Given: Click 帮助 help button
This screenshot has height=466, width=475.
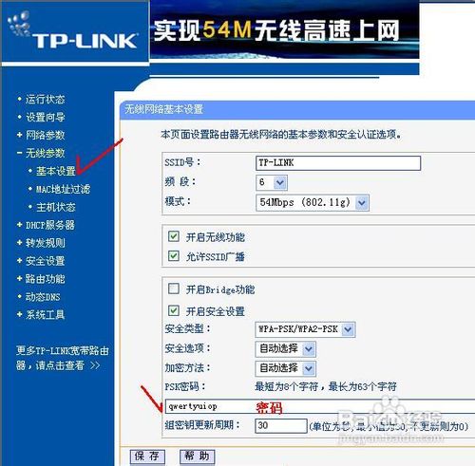Looking at the screenshot, I should point(197,457).
